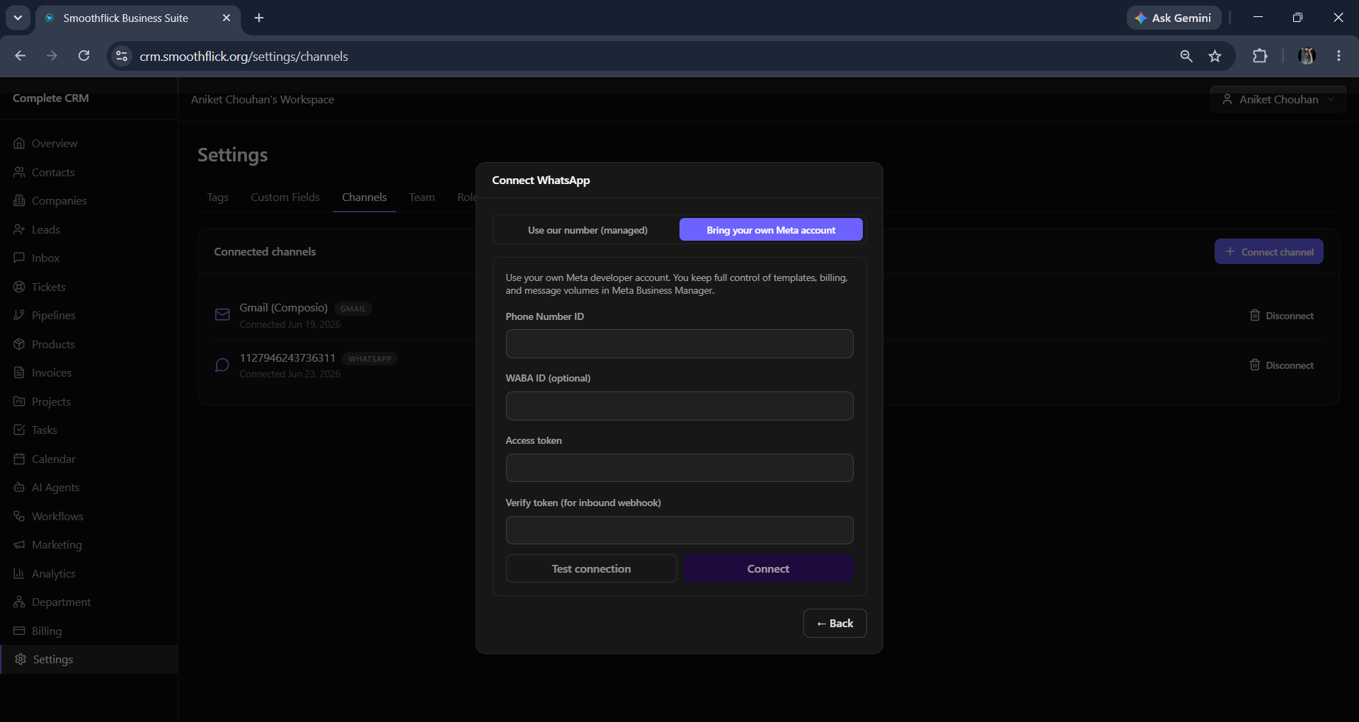The width and height of the screenshot is (1359, 722).
Task: Disconnect the Gmail (Composio) channel
Action: (x=1281, y=316)
